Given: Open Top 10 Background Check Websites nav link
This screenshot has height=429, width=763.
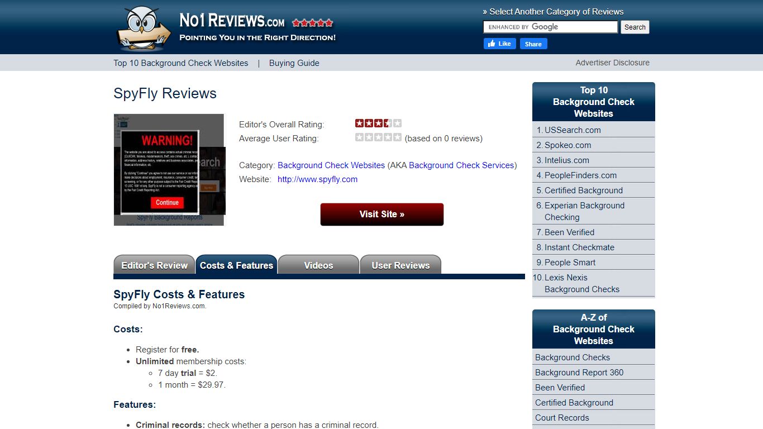Looking at the screenshot, I should click(181, 63).
